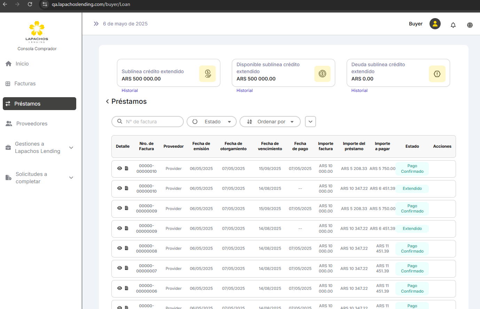The image size is (480, 309).
Task: Click the notification bell icon
Action: [453, 25]
